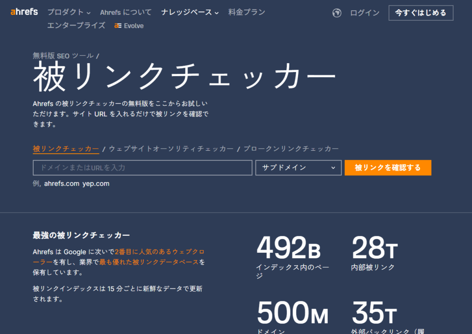Open the 最も優れた被リンクデータベース link
This screenshot has height=334, width=472.
click(149, 262)
